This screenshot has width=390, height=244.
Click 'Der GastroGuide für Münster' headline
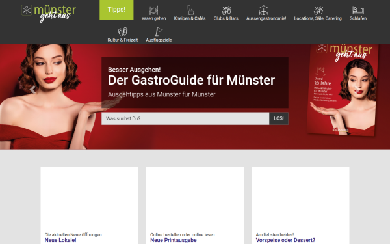[x=192, y=81]
